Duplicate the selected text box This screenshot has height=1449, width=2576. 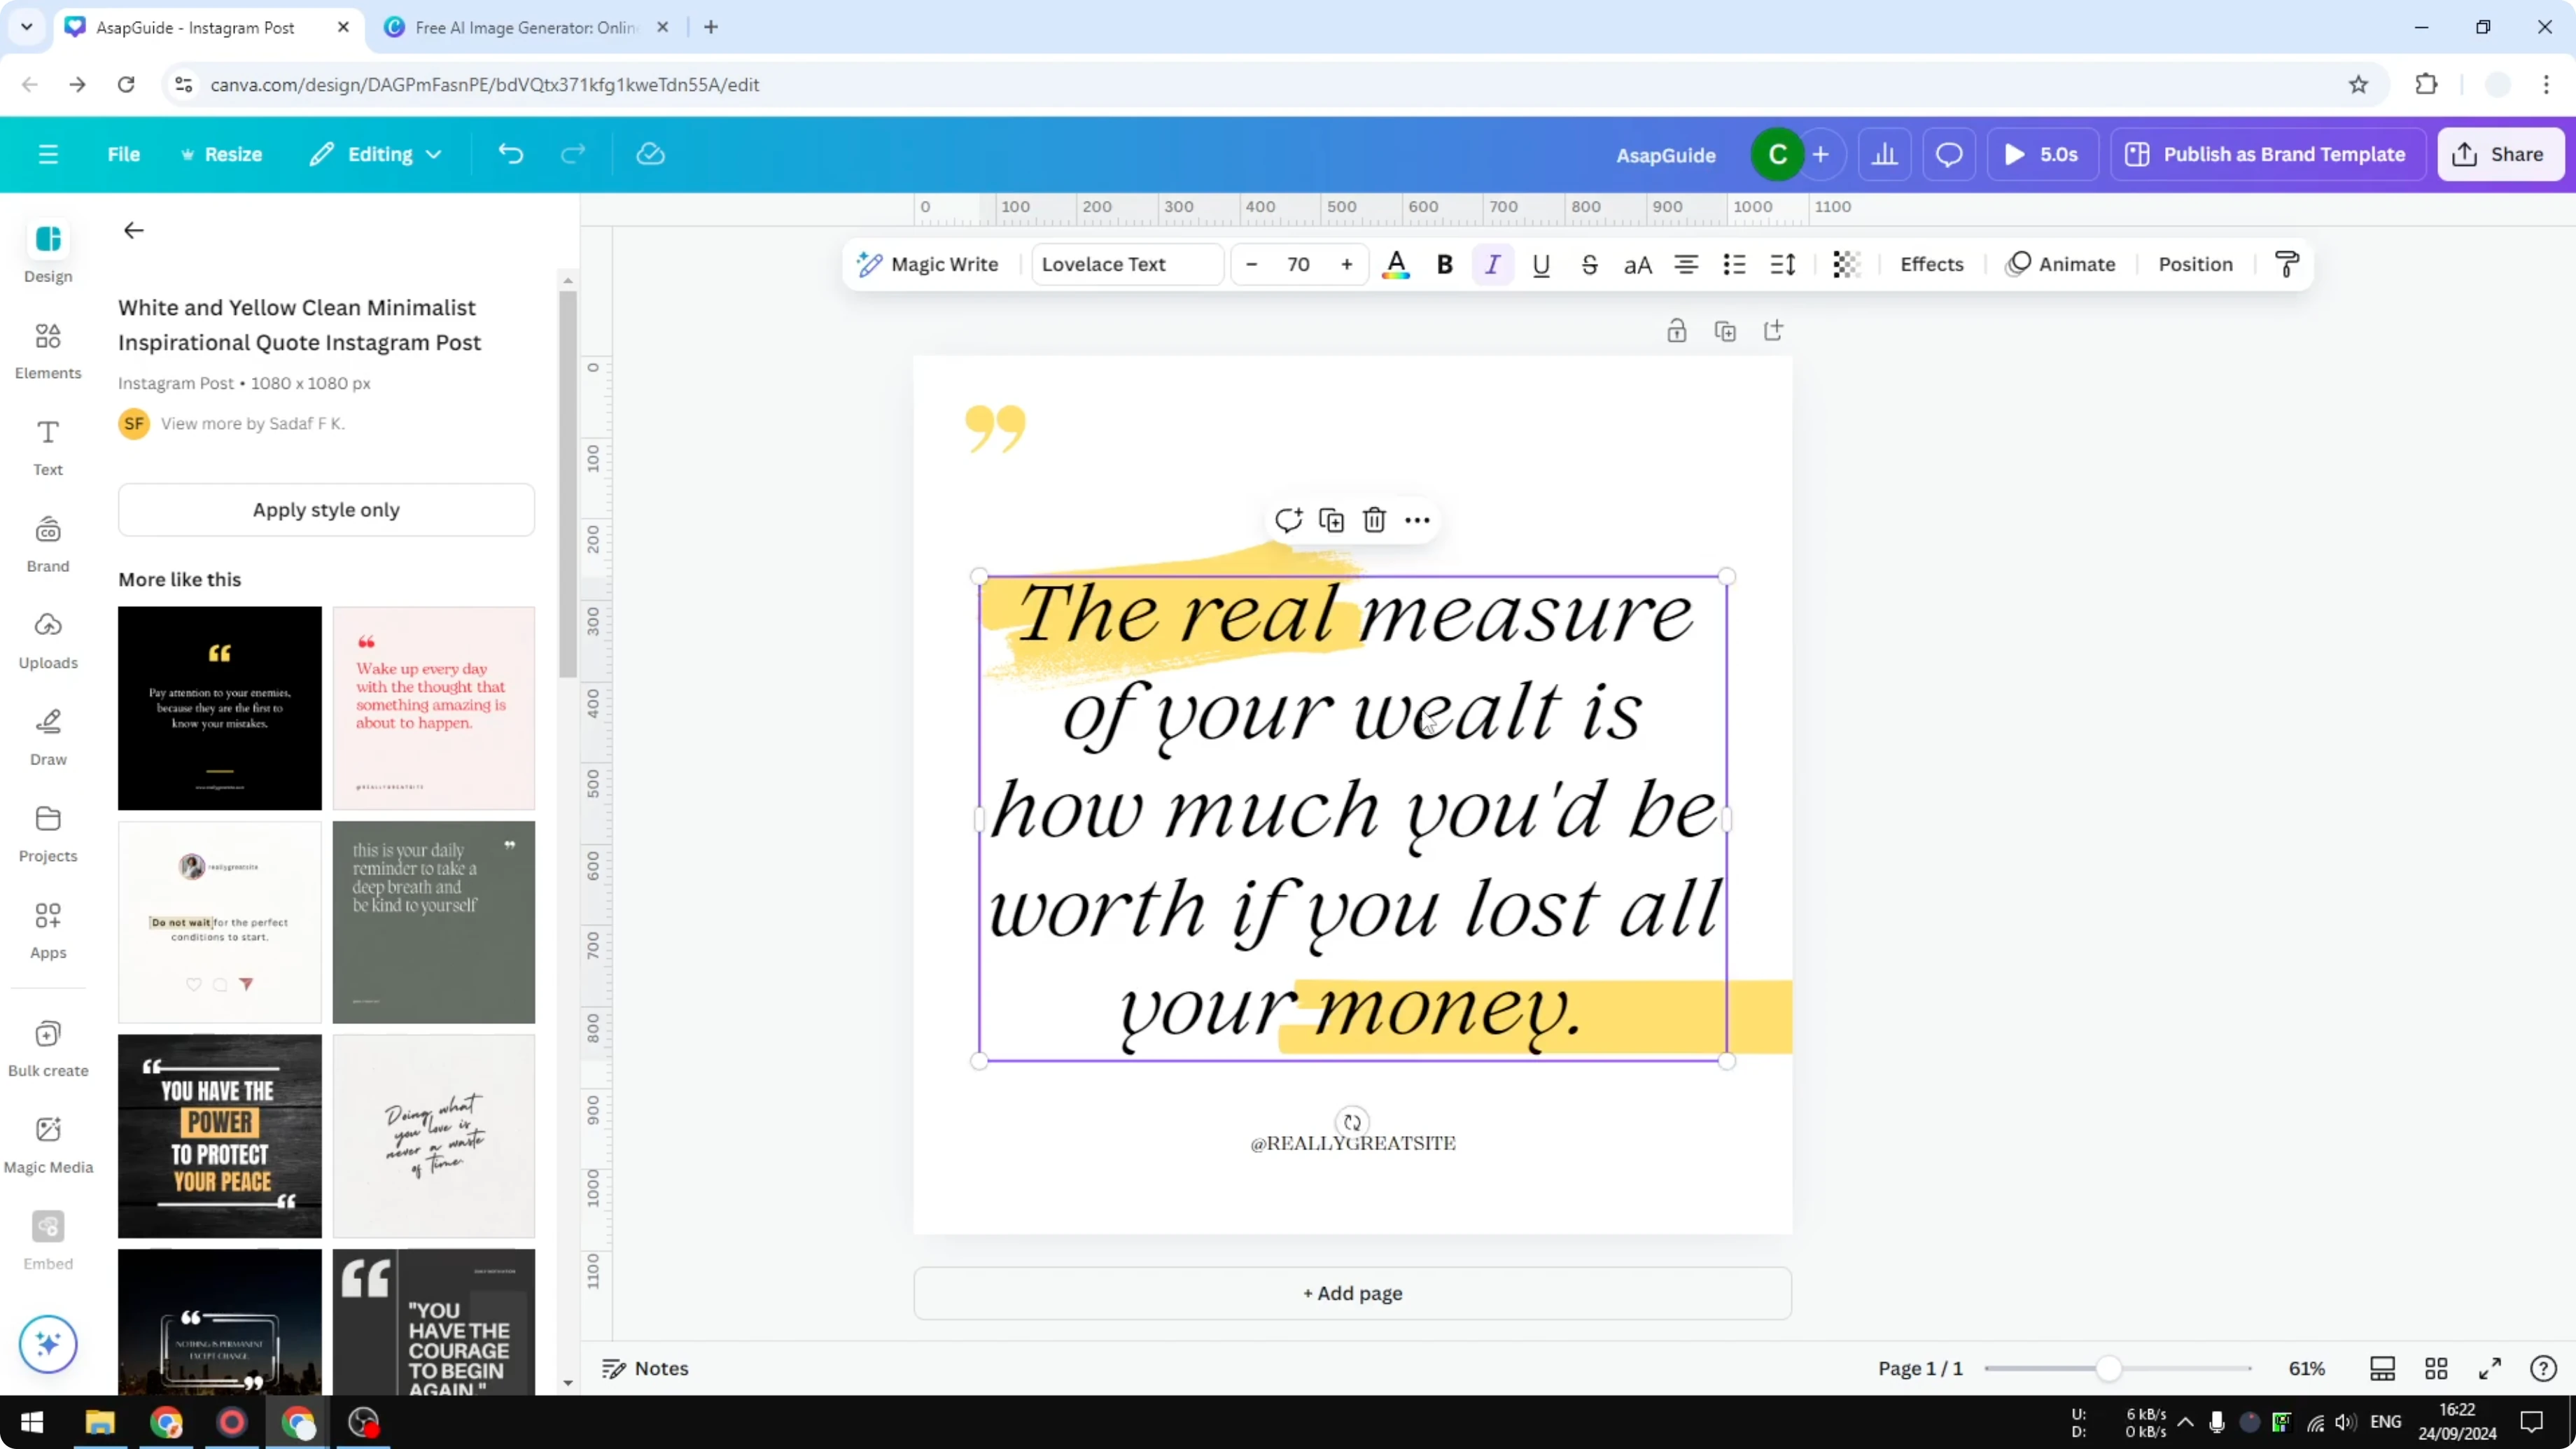pyautogui.click(x=1331, y=520)
